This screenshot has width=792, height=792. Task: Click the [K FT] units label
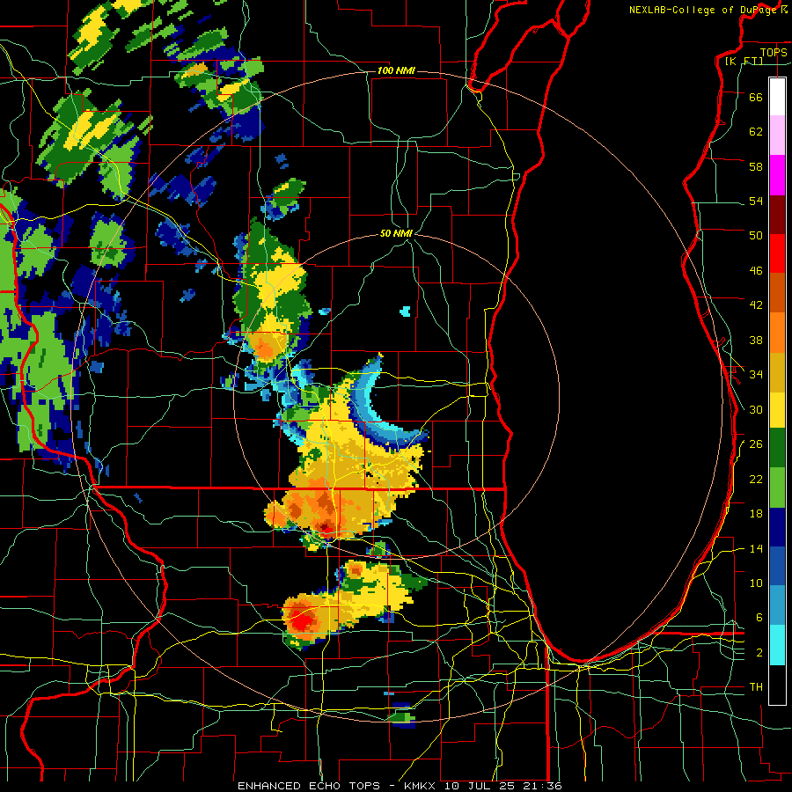click(x=744, y=61)
